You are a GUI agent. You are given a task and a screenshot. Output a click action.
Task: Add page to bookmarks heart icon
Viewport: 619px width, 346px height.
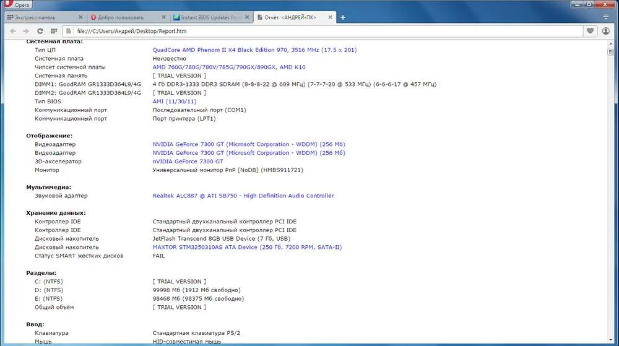tap(590, 31)
